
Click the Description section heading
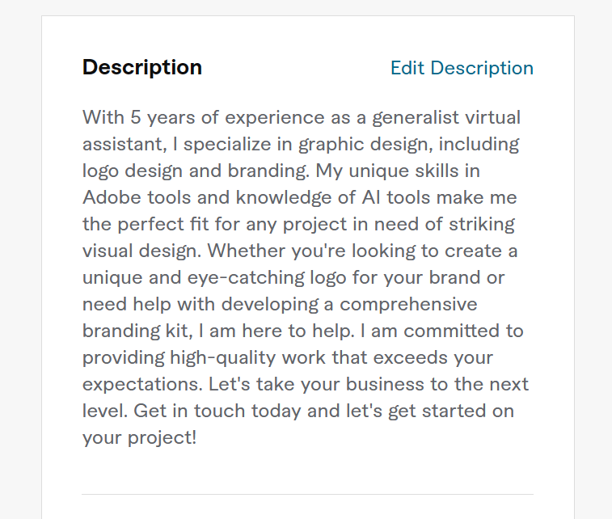(142, 67)
